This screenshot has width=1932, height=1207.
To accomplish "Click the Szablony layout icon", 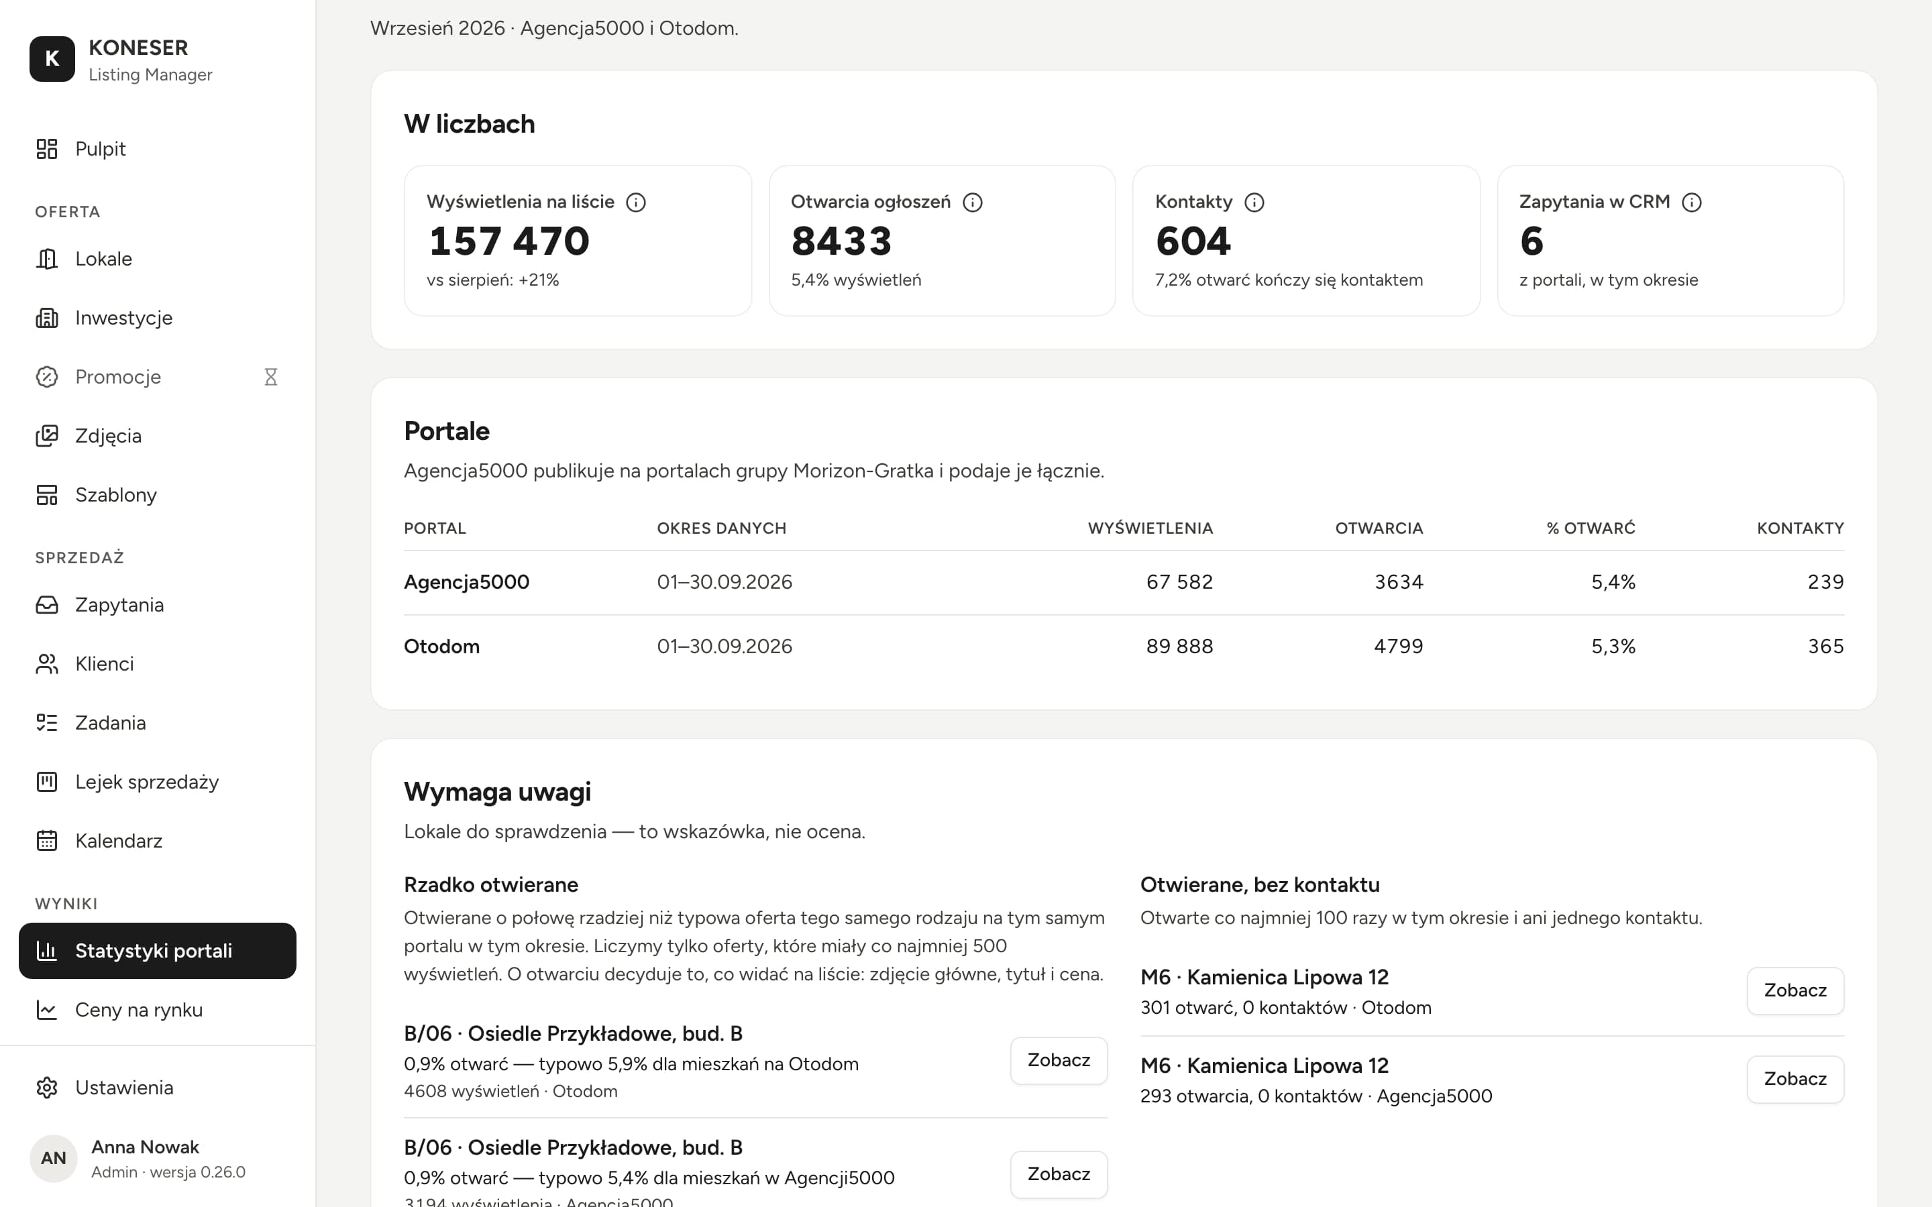I will tap(47, 495).
